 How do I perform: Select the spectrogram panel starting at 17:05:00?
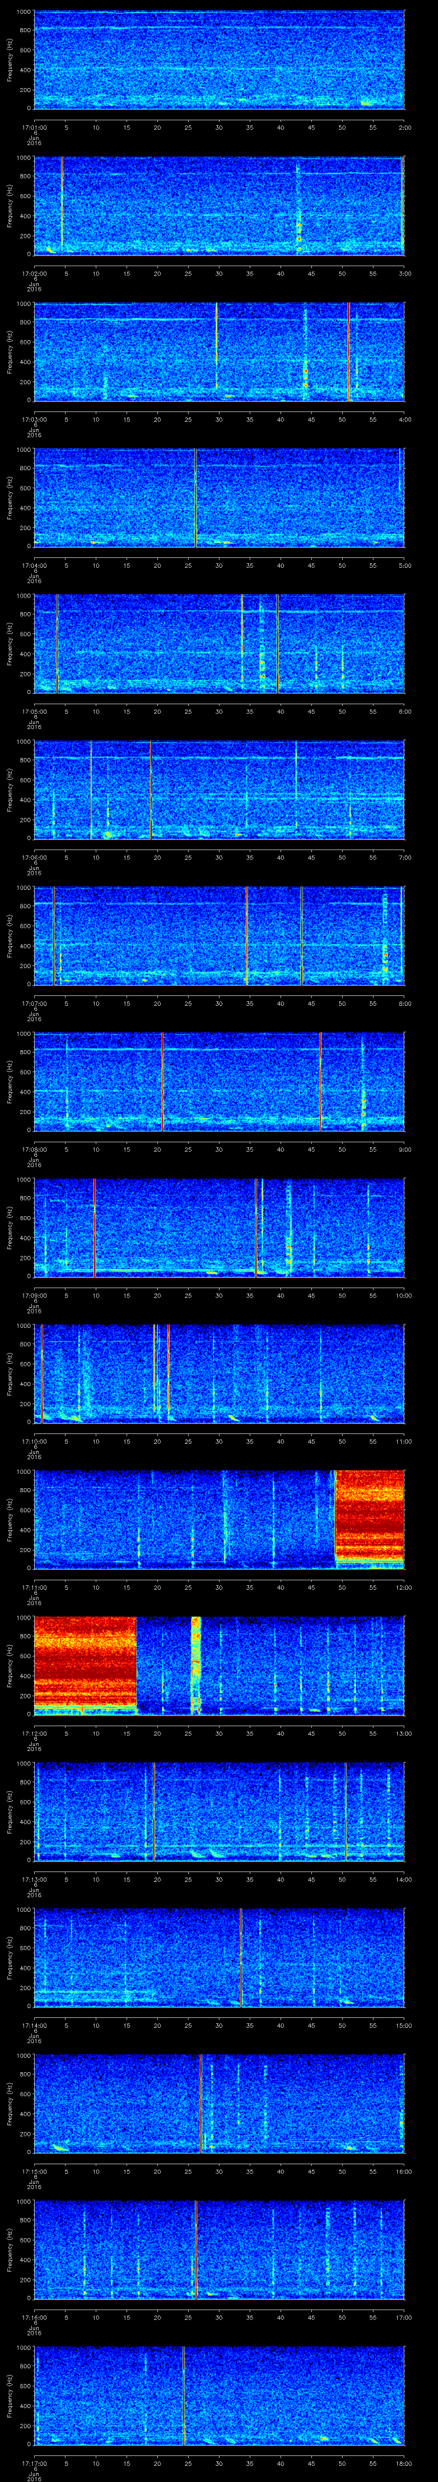tap(219, 644)
